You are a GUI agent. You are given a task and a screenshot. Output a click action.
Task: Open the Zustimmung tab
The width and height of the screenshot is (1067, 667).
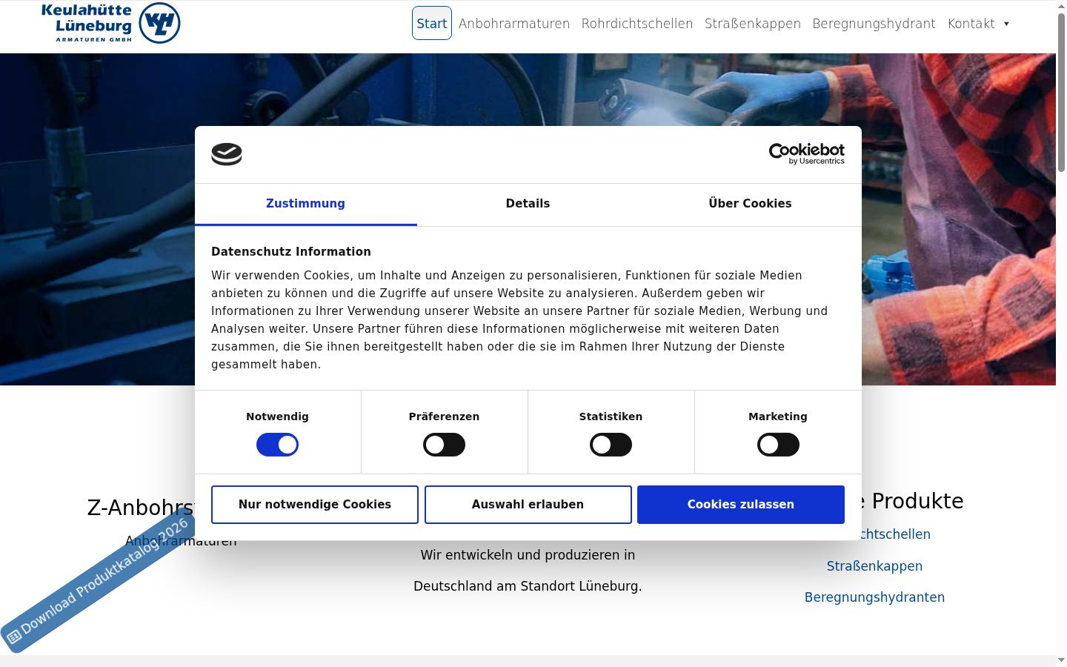[x=305, y=204]
